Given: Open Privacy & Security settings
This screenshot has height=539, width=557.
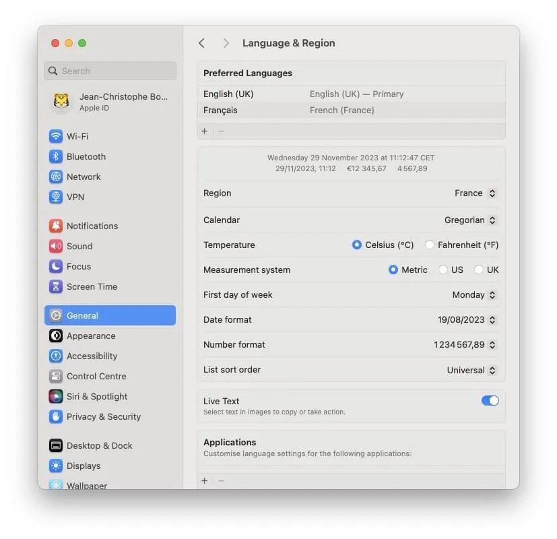Looking at the screenshot, I should click(x=102, y=416).
